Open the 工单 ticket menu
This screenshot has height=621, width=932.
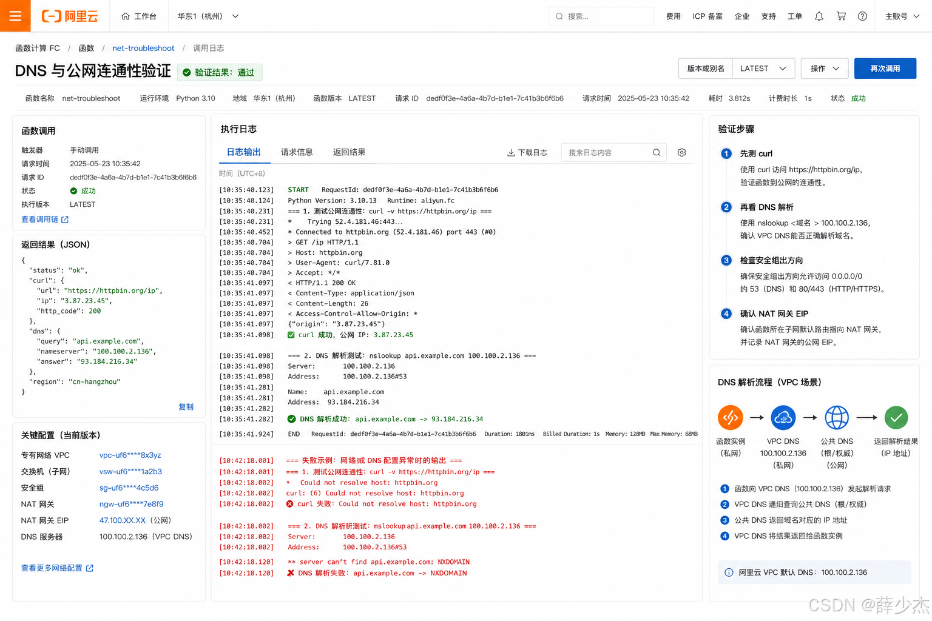pyautogui.click(x=795, y=16)
